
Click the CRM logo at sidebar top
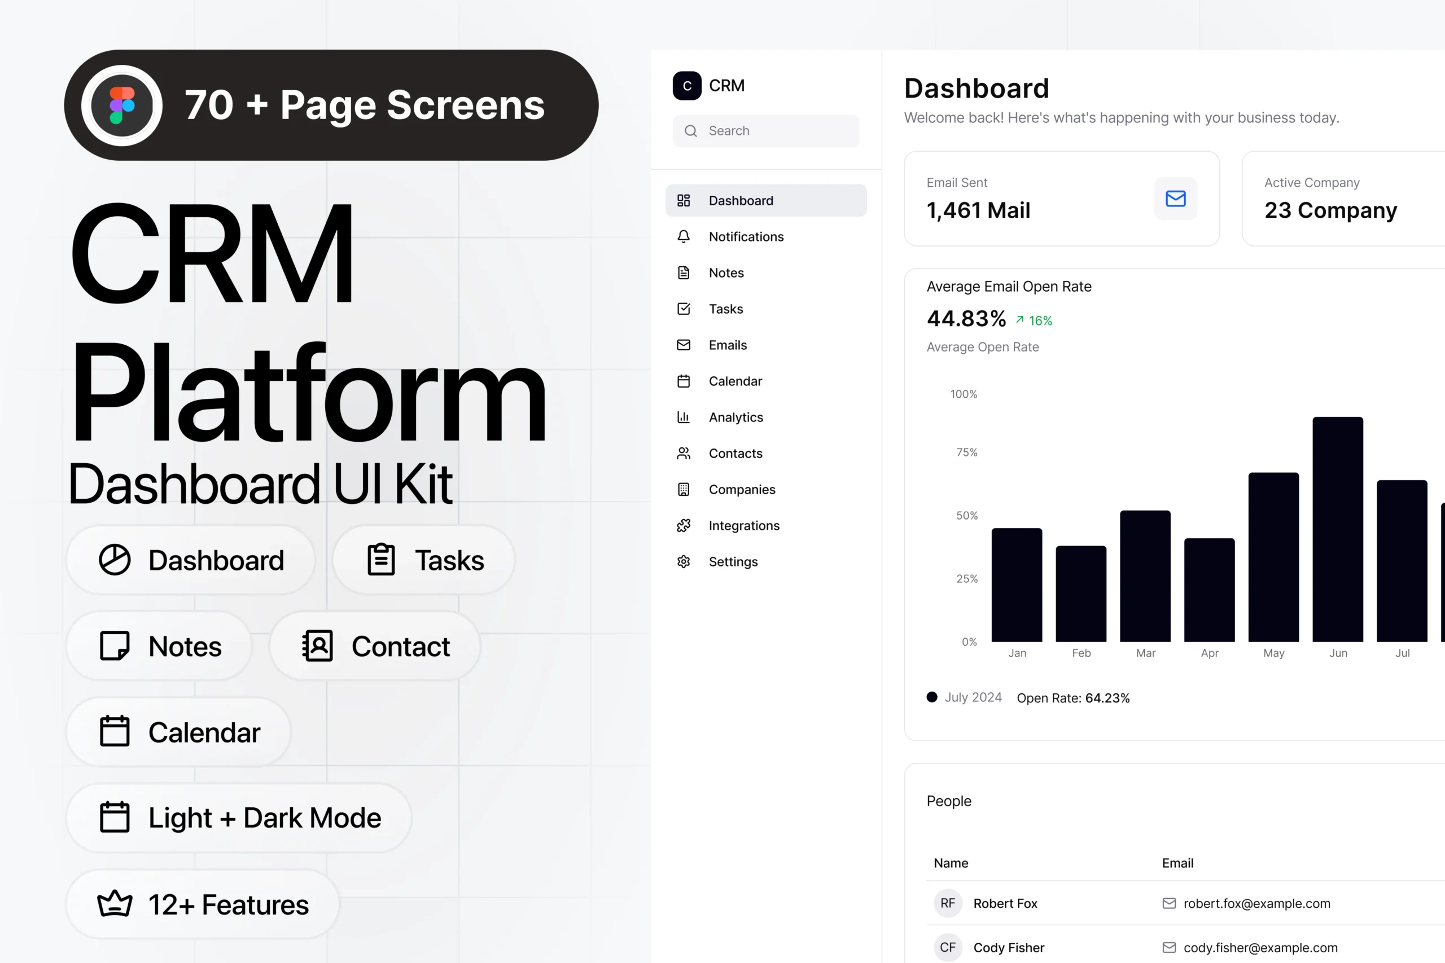point(686,86)
